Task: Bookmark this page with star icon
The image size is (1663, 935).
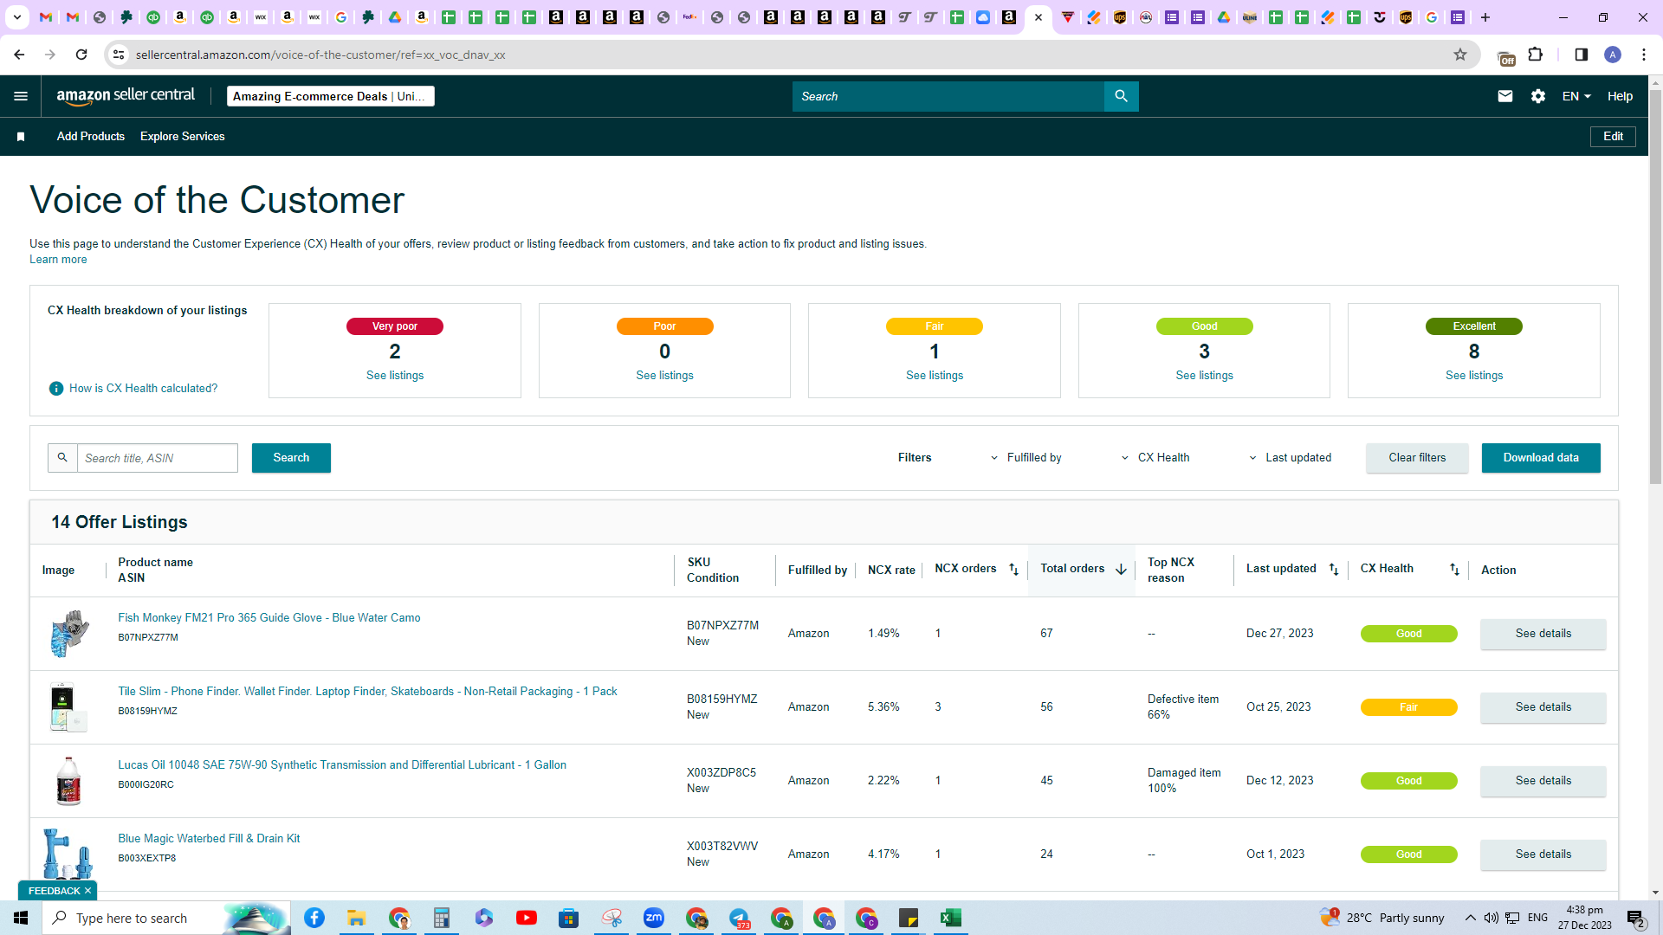Action: tap(1460, 55)
